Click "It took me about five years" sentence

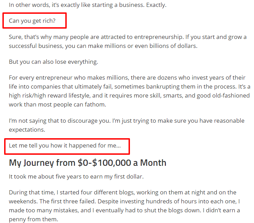coord(76,176)
